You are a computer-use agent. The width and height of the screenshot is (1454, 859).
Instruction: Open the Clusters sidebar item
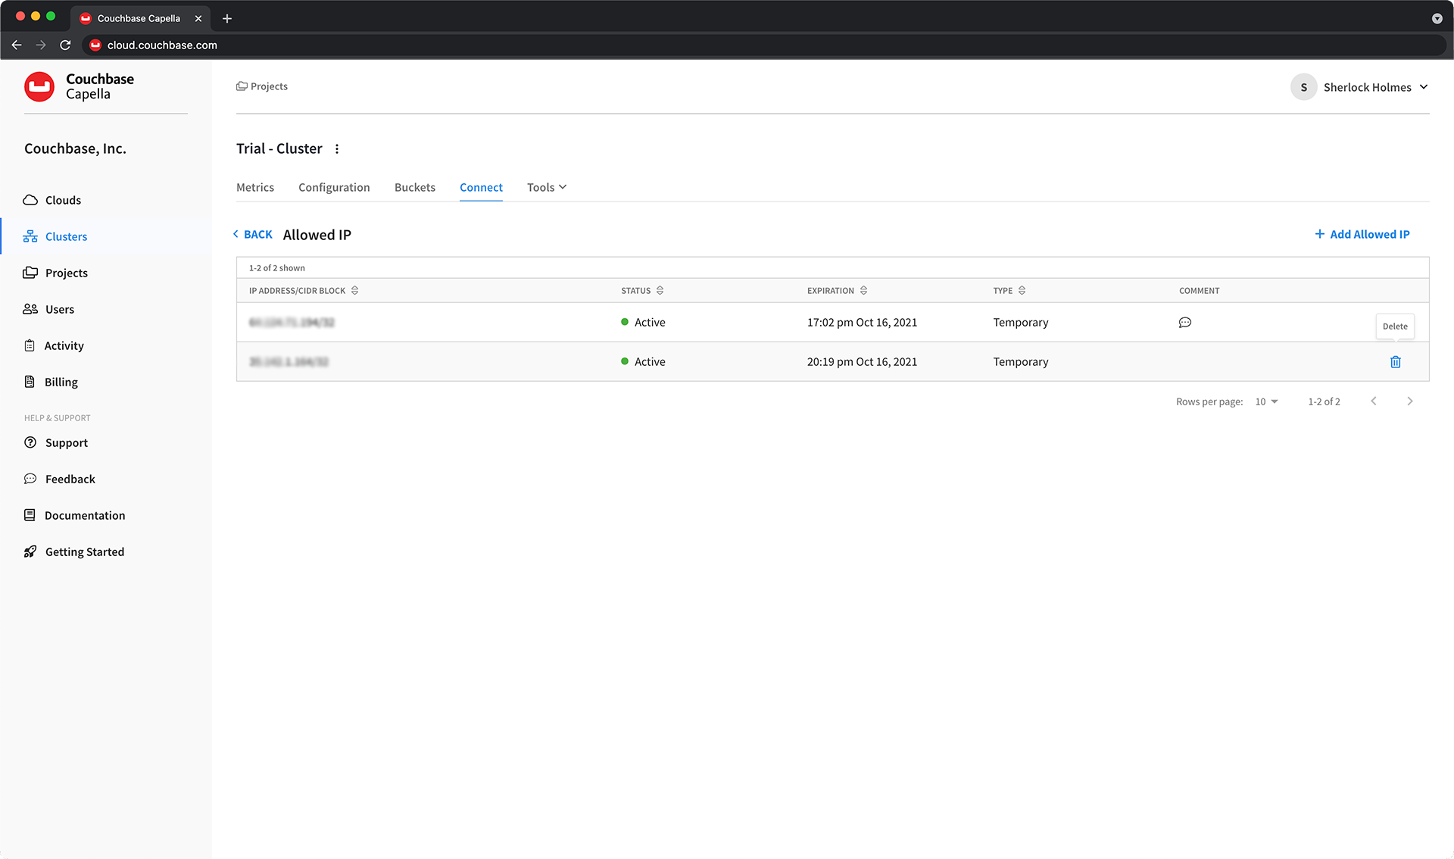(x=56, y=236)
